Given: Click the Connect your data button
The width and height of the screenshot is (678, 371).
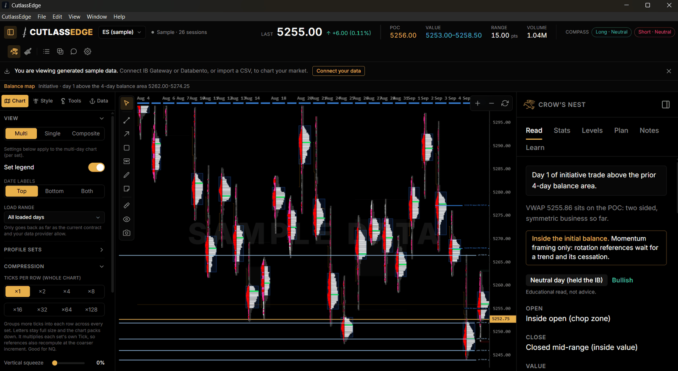Looking at the screenshot, I should pyautogui.click(x=339, y=71).
